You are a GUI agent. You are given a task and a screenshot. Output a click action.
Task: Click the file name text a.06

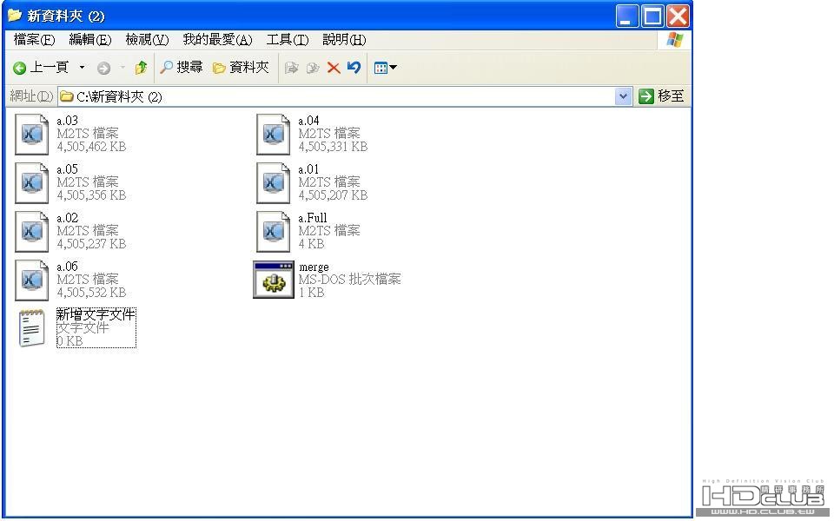coord(68,267)
